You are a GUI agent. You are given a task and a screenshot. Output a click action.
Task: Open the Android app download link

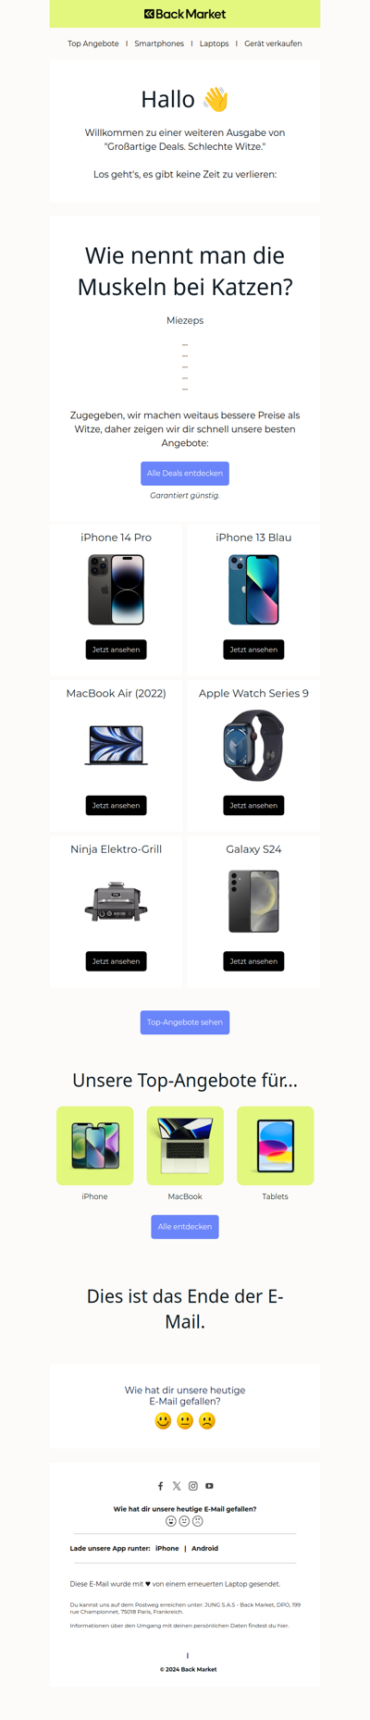[x=205, y=1548]
